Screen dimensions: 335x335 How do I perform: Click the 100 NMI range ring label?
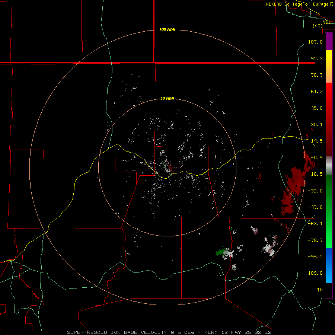(x=167, y=29)
